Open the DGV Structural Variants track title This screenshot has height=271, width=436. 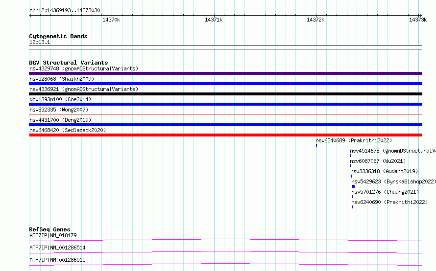point(69,63)
